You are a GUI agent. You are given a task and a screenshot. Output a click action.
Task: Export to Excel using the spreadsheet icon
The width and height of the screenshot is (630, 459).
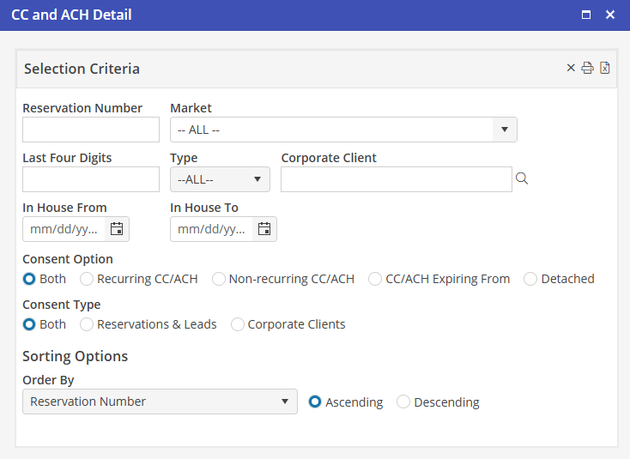coord(604,69)
